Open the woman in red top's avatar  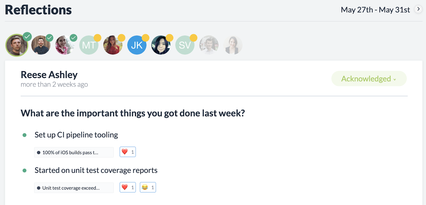tap(113, 45)
